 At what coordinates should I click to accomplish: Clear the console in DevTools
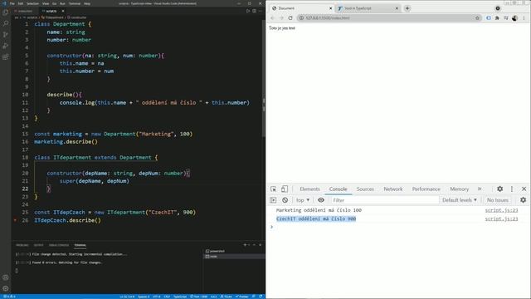pyautogui.click(x=285, y=200)
